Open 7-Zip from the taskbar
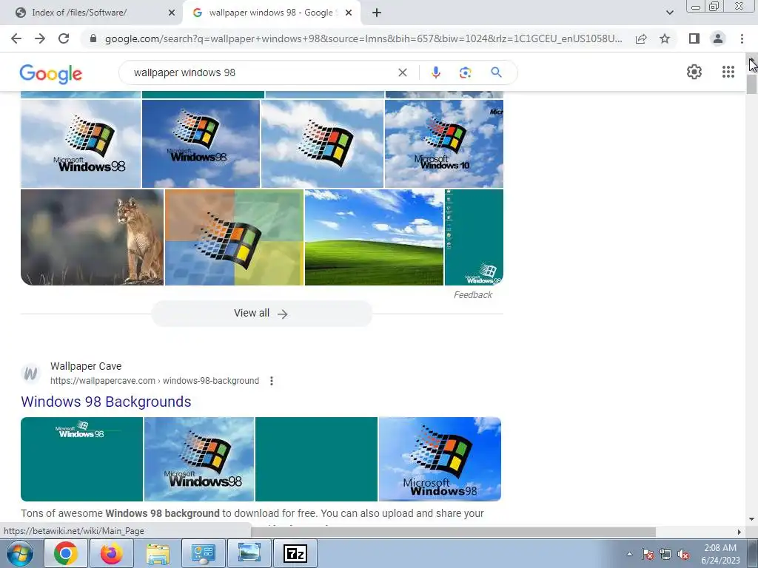The width and height of the screenshot is (758, 568). [x=295, y=553]
